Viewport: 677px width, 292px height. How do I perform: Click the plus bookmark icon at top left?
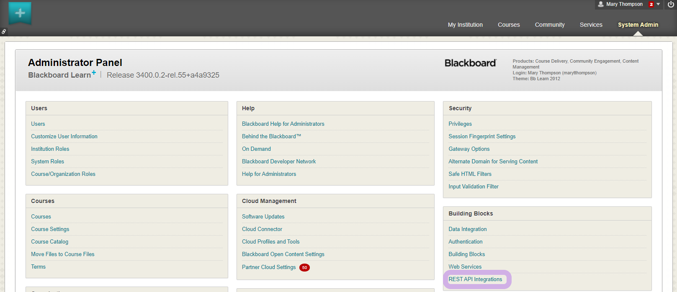[x=20, y=13]
